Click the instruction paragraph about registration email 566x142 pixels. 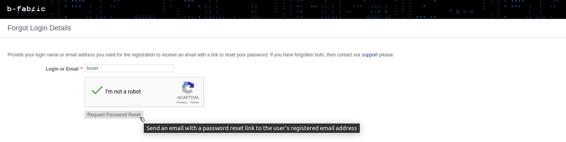coord(201,55)
